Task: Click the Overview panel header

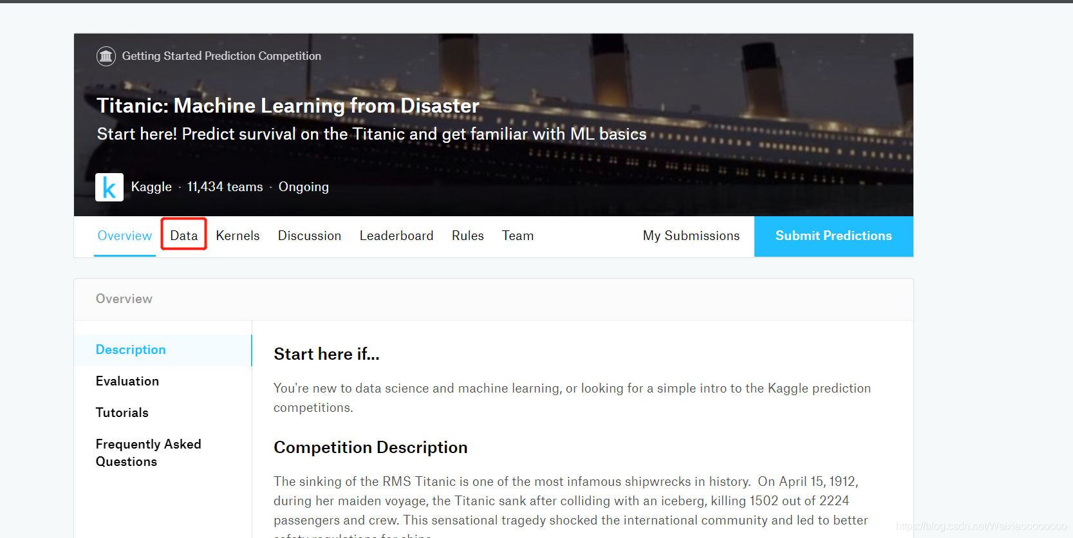Action: click(494, 299)
